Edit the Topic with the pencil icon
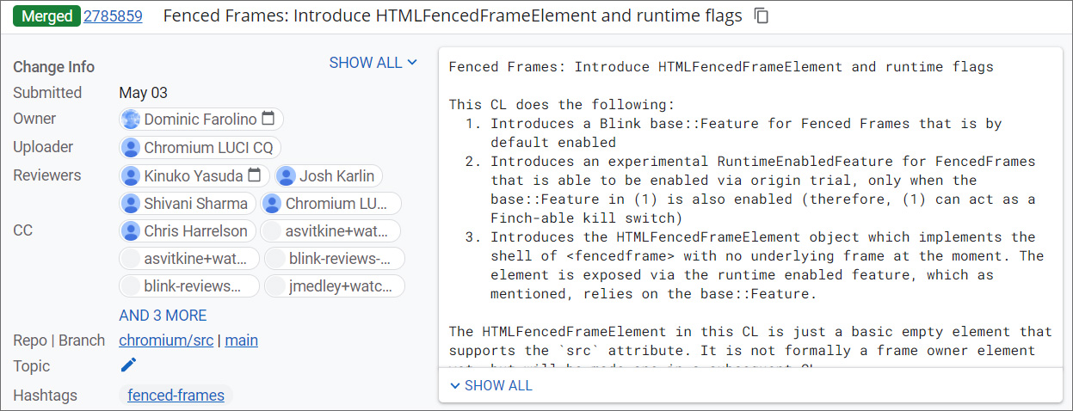This screenshot has height=411, width=1073. pos(128,365)
